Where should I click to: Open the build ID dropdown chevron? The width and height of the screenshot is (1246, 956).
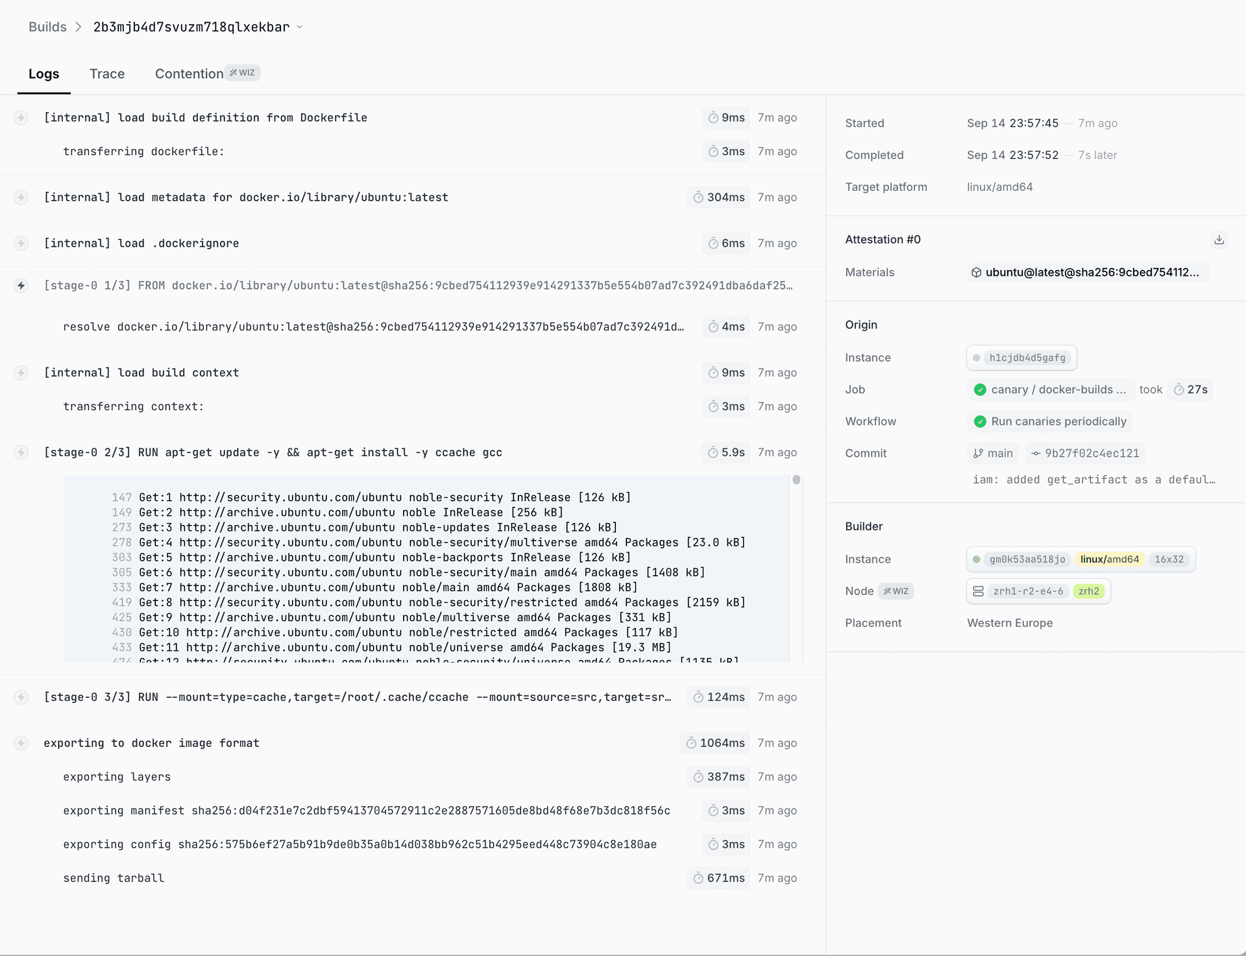[299, 27]
